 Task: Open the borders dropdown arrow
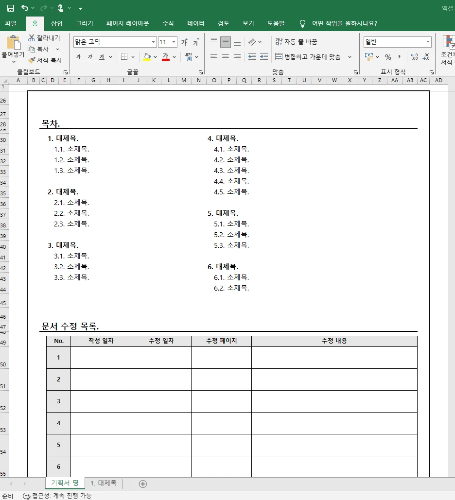pos(133,57)
